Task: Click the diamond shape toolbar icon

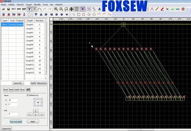Action: click(29, 14)
